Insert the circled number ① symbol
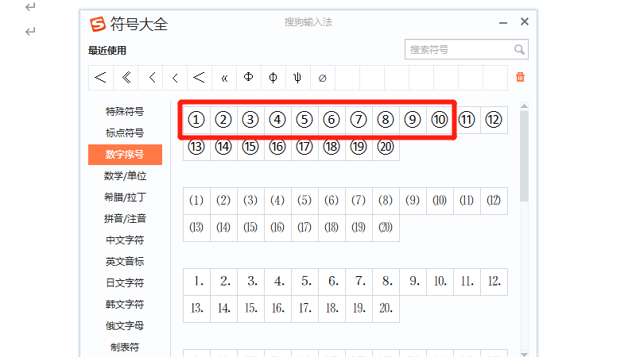This screenshot has height=357, width=636. 197,120
